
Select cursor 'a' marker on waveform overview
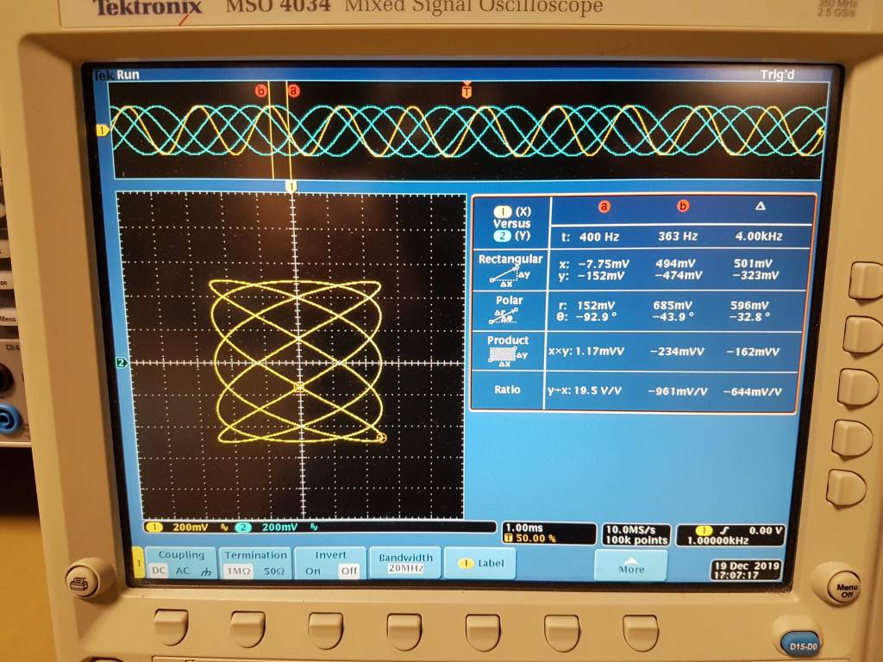(293, 90)
